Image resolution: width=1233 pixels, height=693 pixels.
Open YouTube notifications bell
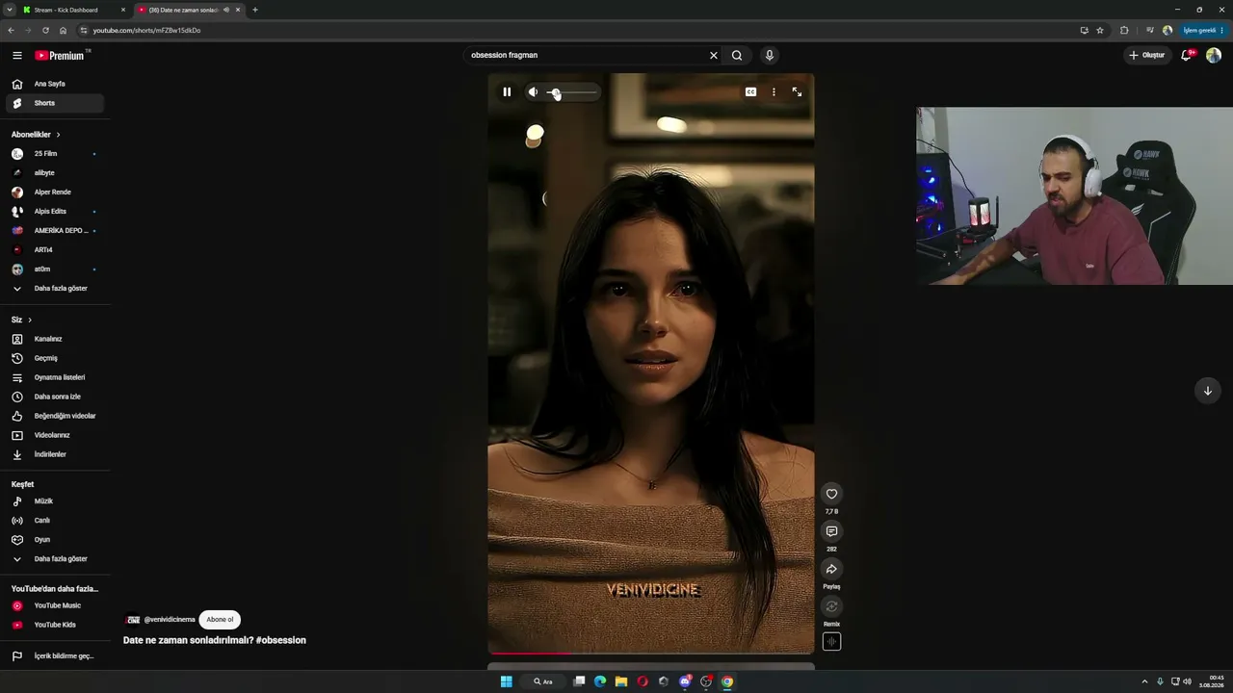coord(1186,56)
